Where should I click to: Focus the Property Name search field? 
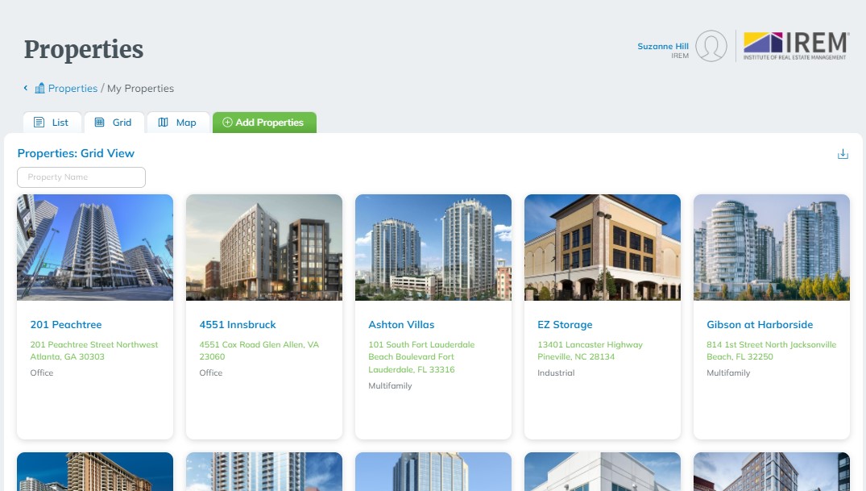pos(81,177)
